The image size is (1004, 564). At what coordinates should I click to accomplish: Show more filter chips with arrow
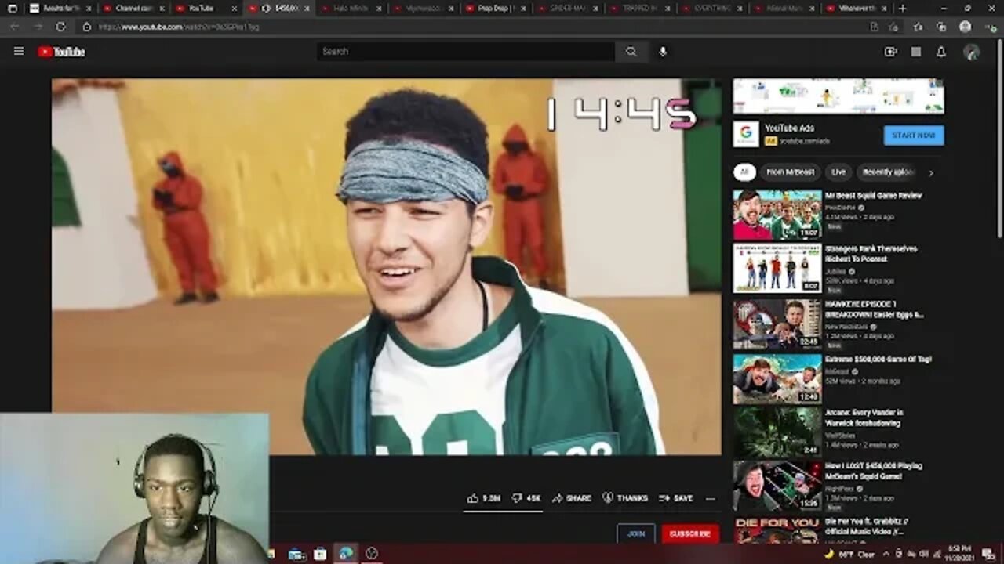point(932,172)
